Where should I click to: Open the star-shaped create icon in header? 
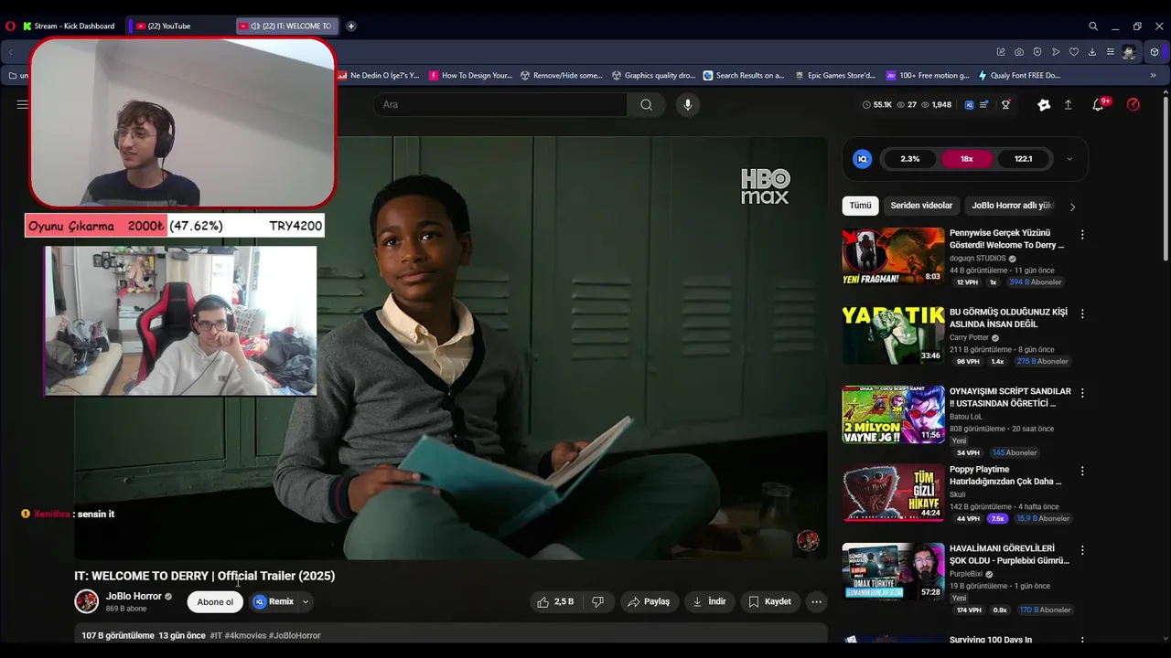pos(1044,104)
